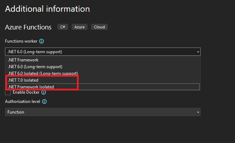This screenshot has width=235, height=143.
Task: Choose the .NET 7.0 Isolated option
Action: [x=103, y=80]
